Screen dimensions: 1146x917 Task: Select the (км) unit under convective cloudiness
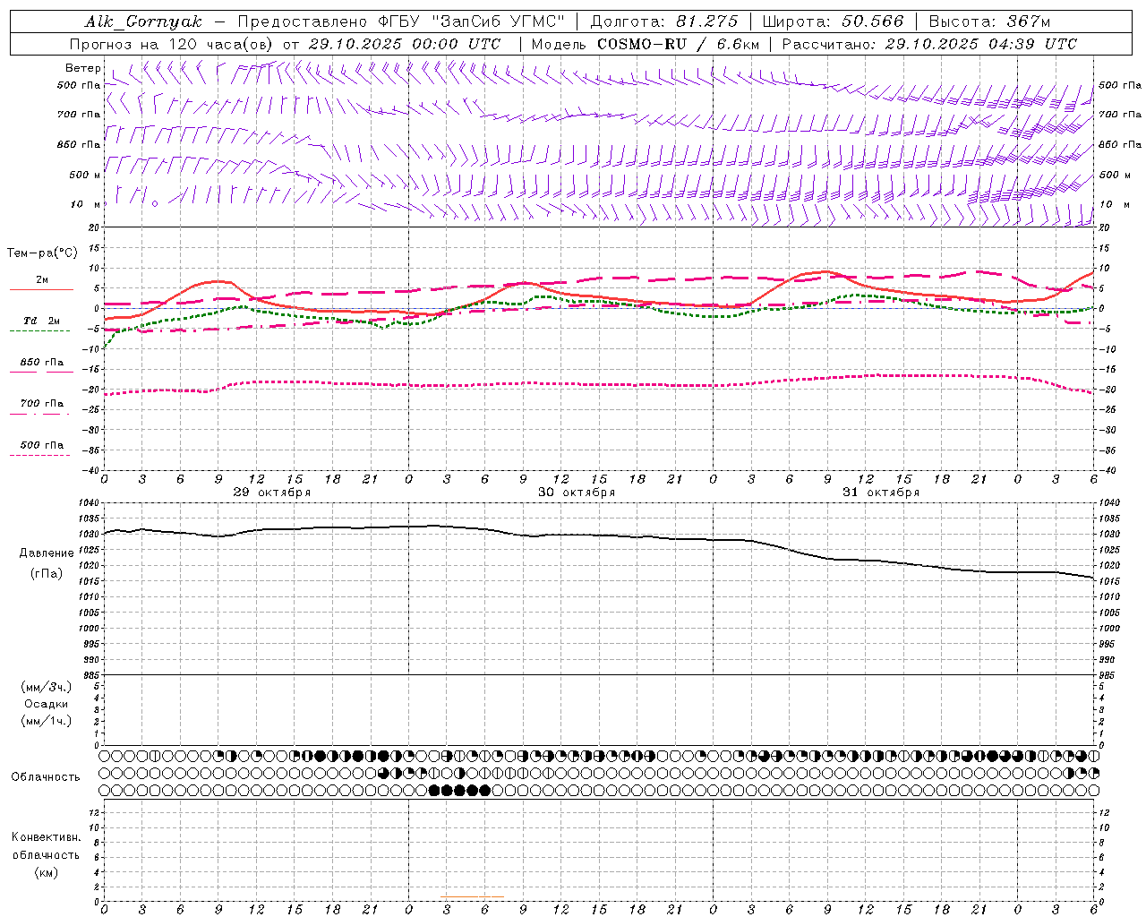point(47,872)
